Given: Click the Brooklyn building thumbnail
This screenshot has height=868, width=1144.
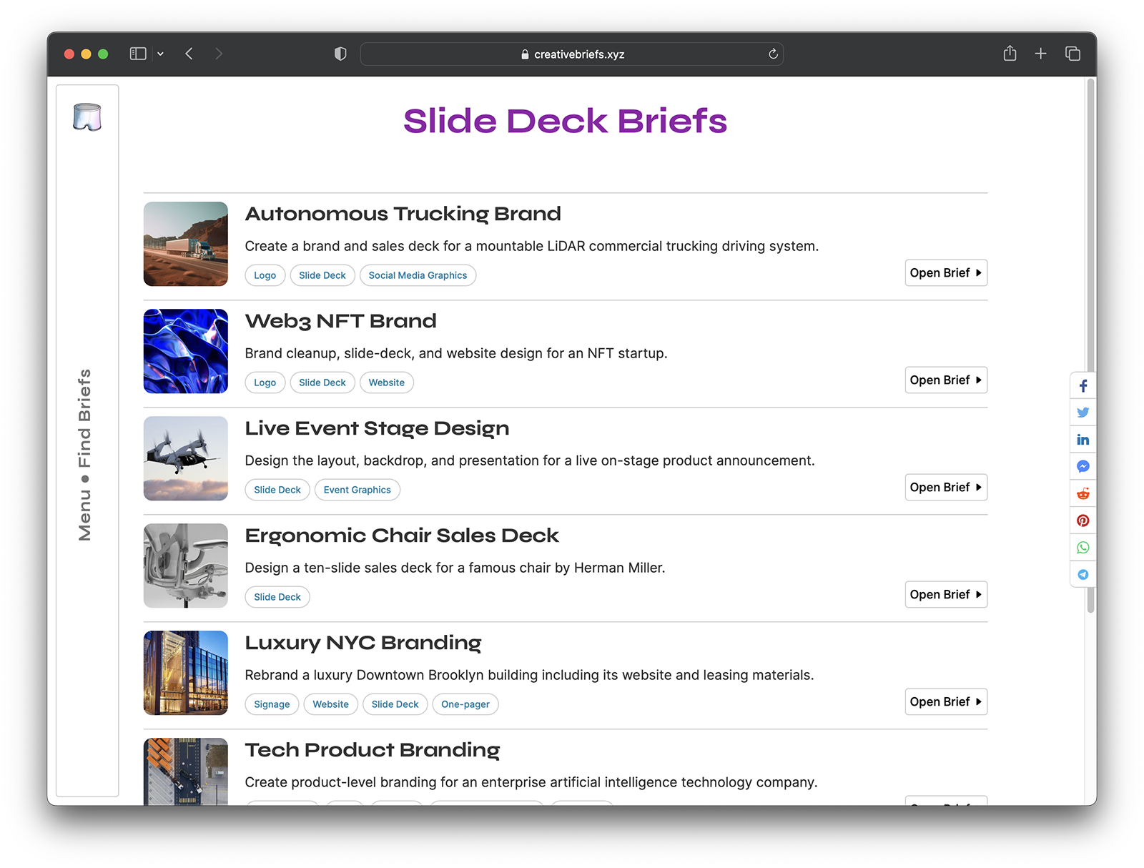Looking at the screenshot, I should [186, 673].
